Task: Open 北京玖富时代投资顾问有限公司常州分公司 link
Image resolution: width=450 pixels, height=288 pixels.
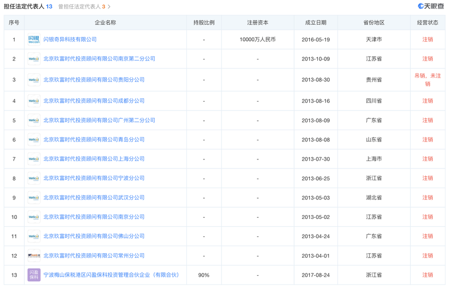Action: click(94, 255)
